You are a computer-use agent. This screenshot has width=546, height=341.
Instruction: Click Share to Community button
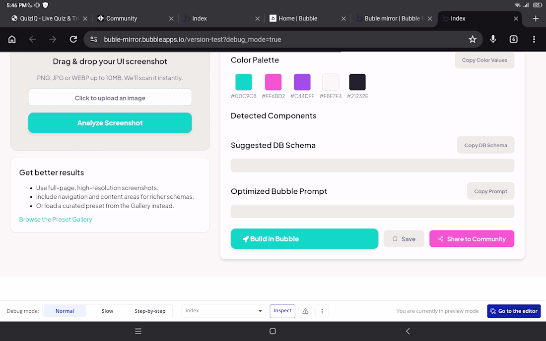point(472,239)
